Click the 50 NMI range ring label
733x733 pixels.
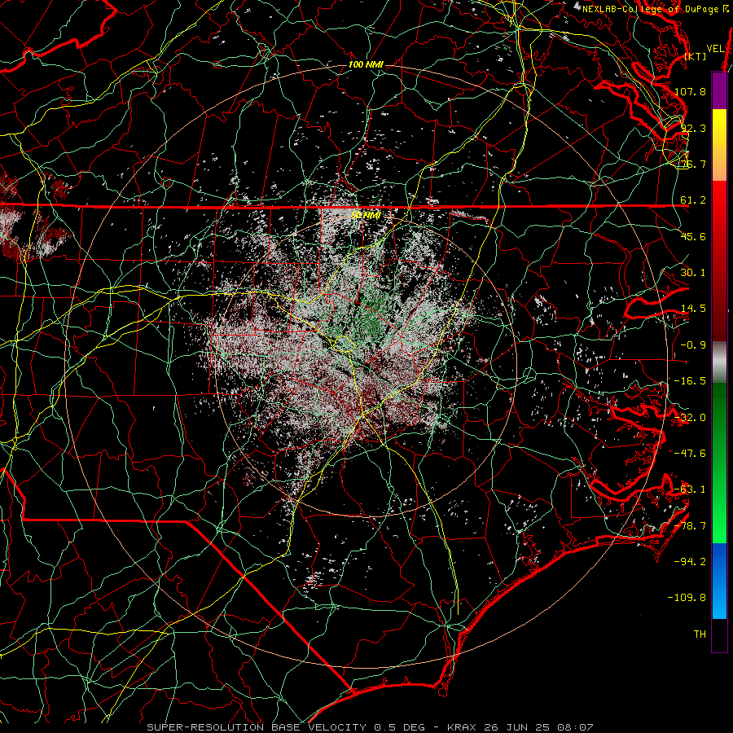366,215
